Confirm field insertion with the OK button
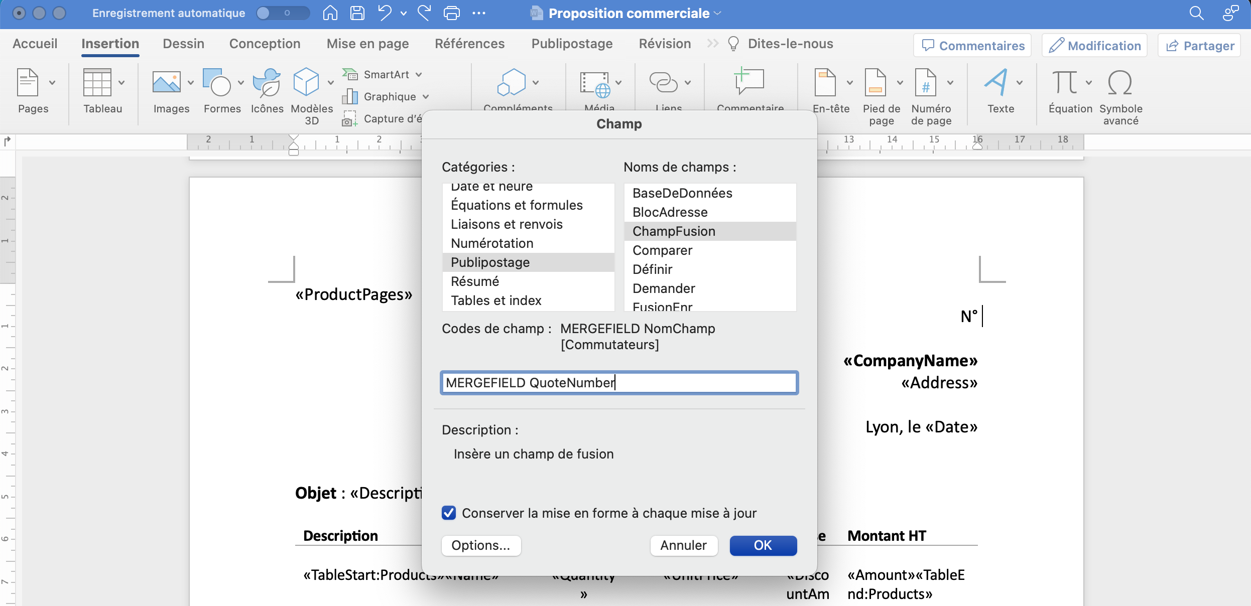This screenshot has height=606, width=1251. 763,546
